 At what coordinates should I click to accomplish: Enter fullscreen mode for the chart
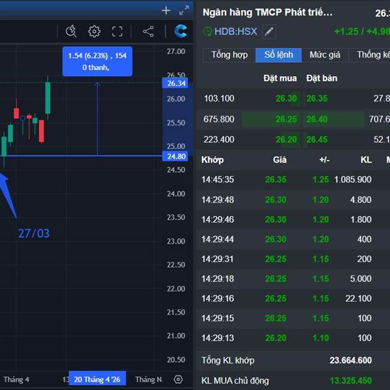[117, 31]
